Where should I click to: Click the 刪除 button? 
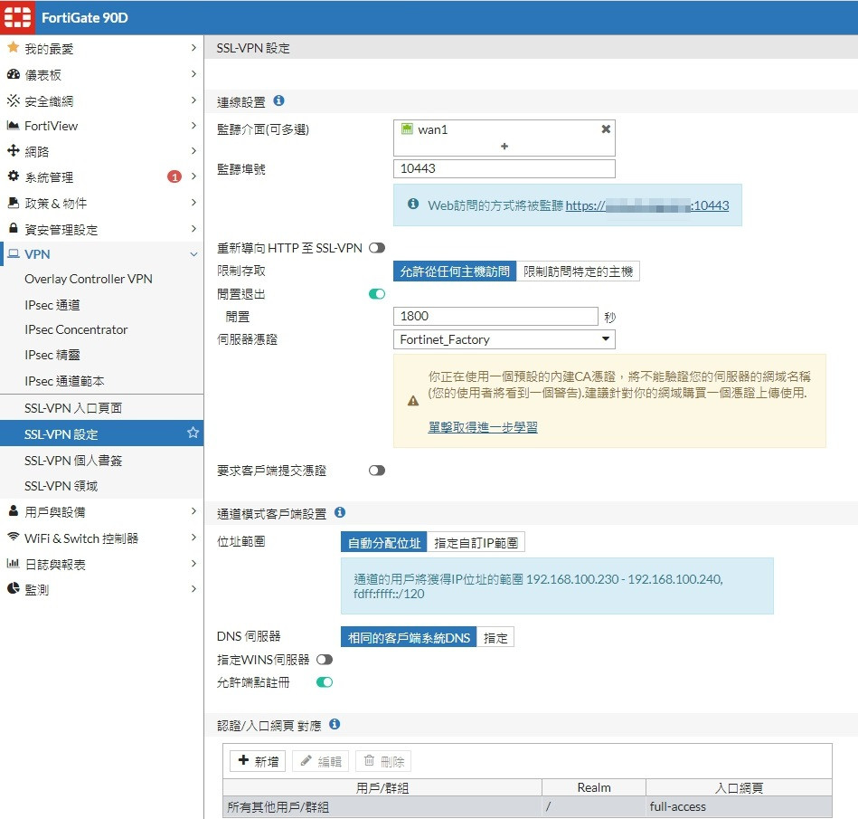click(x=383, y=761)
